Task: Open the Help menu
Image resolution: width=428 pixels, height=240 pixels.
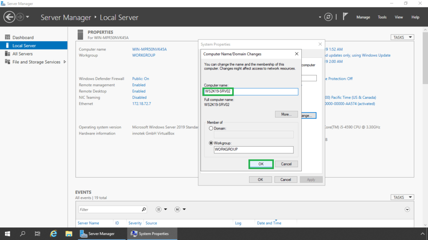Action: 415,17
